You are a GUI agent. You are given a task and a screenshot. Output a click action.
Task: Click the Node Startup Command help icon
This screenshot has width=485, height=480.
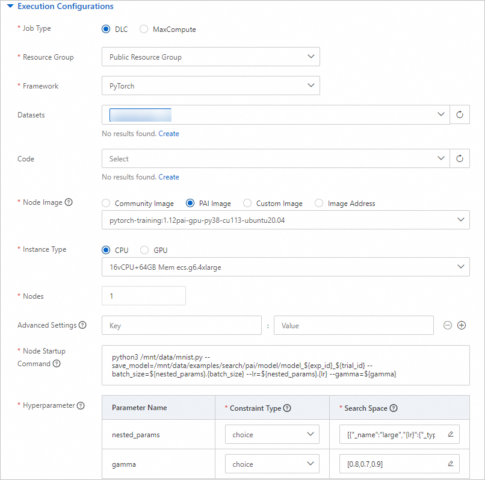coord(57,364)
